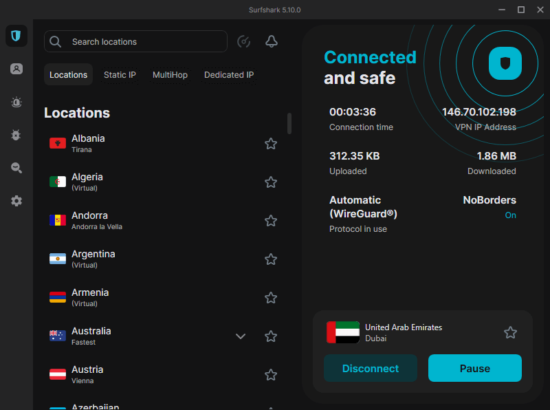Open notifications bell icon
The width and height of the screenshot is (550, 410).
click(x=271, y=41)
